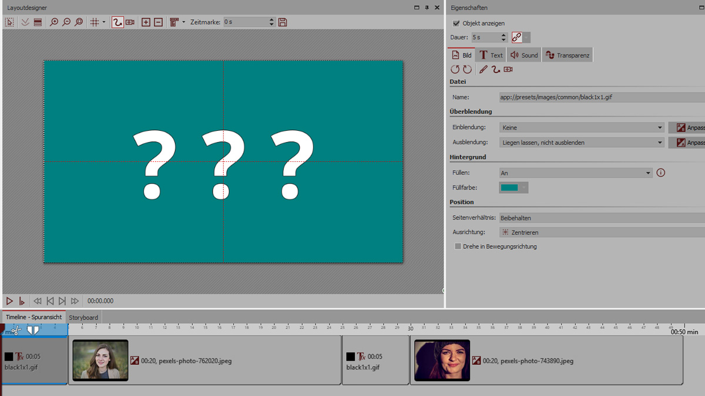
Task: Enable Drehe in Bewegungsrichtung checkbox
Action: click(458, 246)
